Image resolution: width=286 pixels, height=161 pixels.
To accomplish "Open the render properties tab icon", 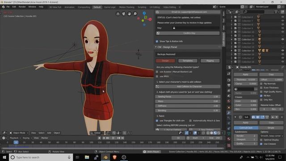I will (x=229, y=80).
